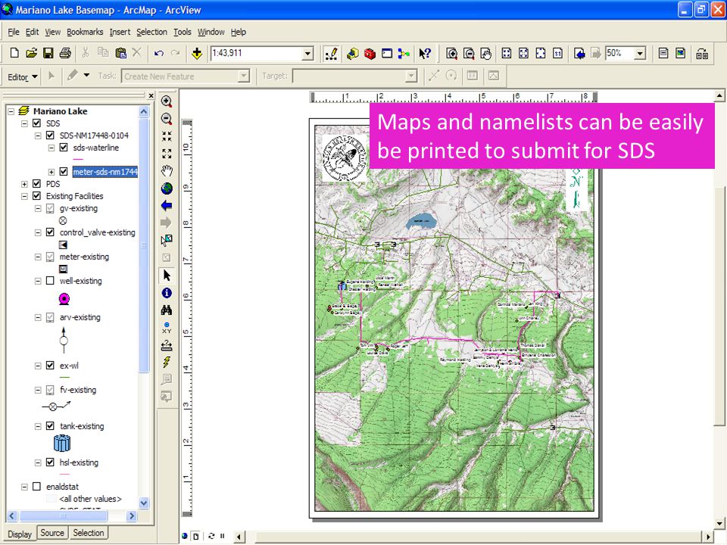Screen dimensions: 727x545
Task: Expand the meter-sds-nm1744 layer
Action: click(x=51, y=172)
